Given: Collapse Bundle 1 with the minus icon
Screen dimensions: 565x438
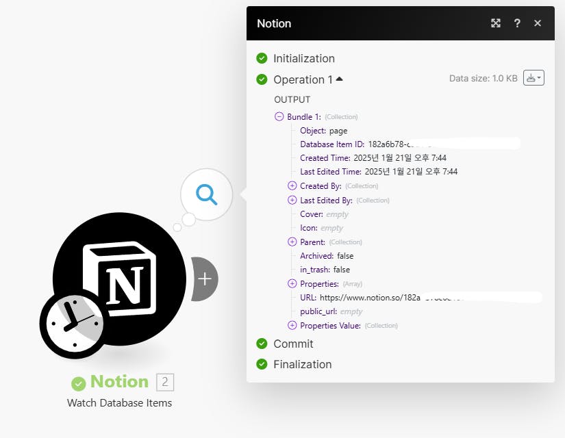Looking at the screenshot, I should pyautogui.click(x=279, y=117).
